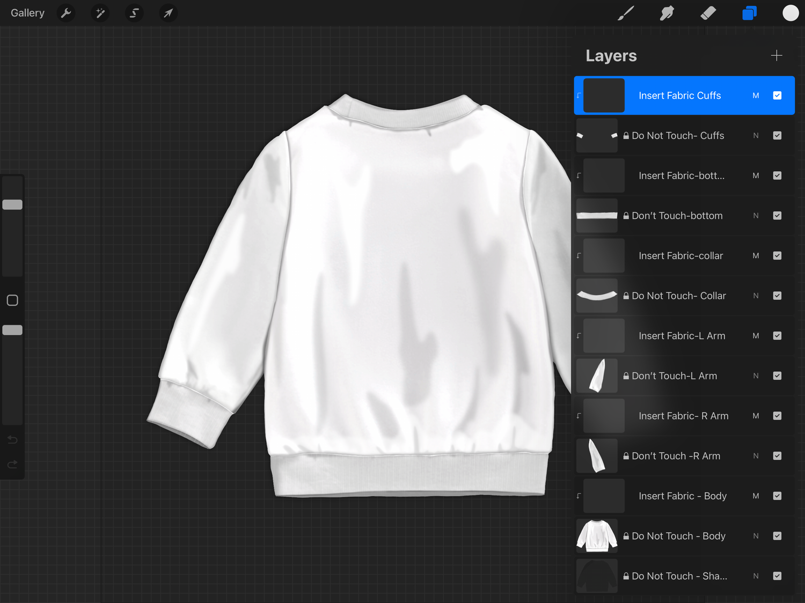The width and height of the screenshot is (805, 603).
Task: Open the Adjustments magic wand menu
Action: click(100, 13)
